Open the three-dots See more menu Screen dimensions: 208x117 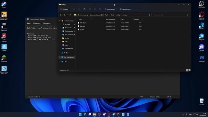136,9
